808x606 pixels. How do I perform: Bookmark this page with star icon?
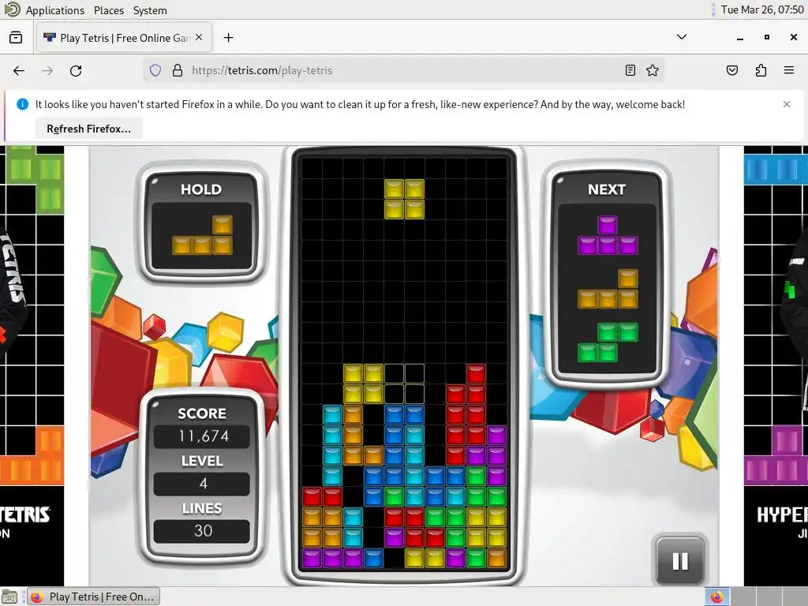[x=653, y=70]
